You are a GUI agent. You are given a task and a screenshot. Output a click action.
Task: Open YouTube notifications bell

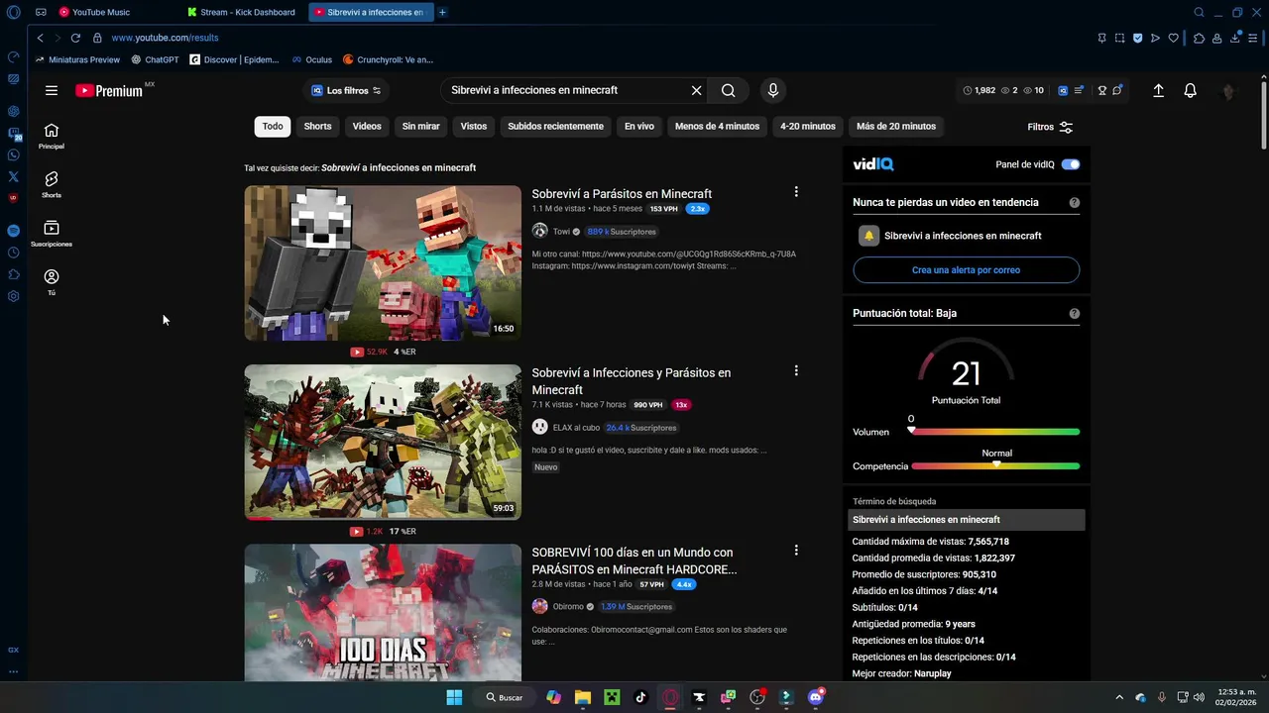click(1191, 90)
